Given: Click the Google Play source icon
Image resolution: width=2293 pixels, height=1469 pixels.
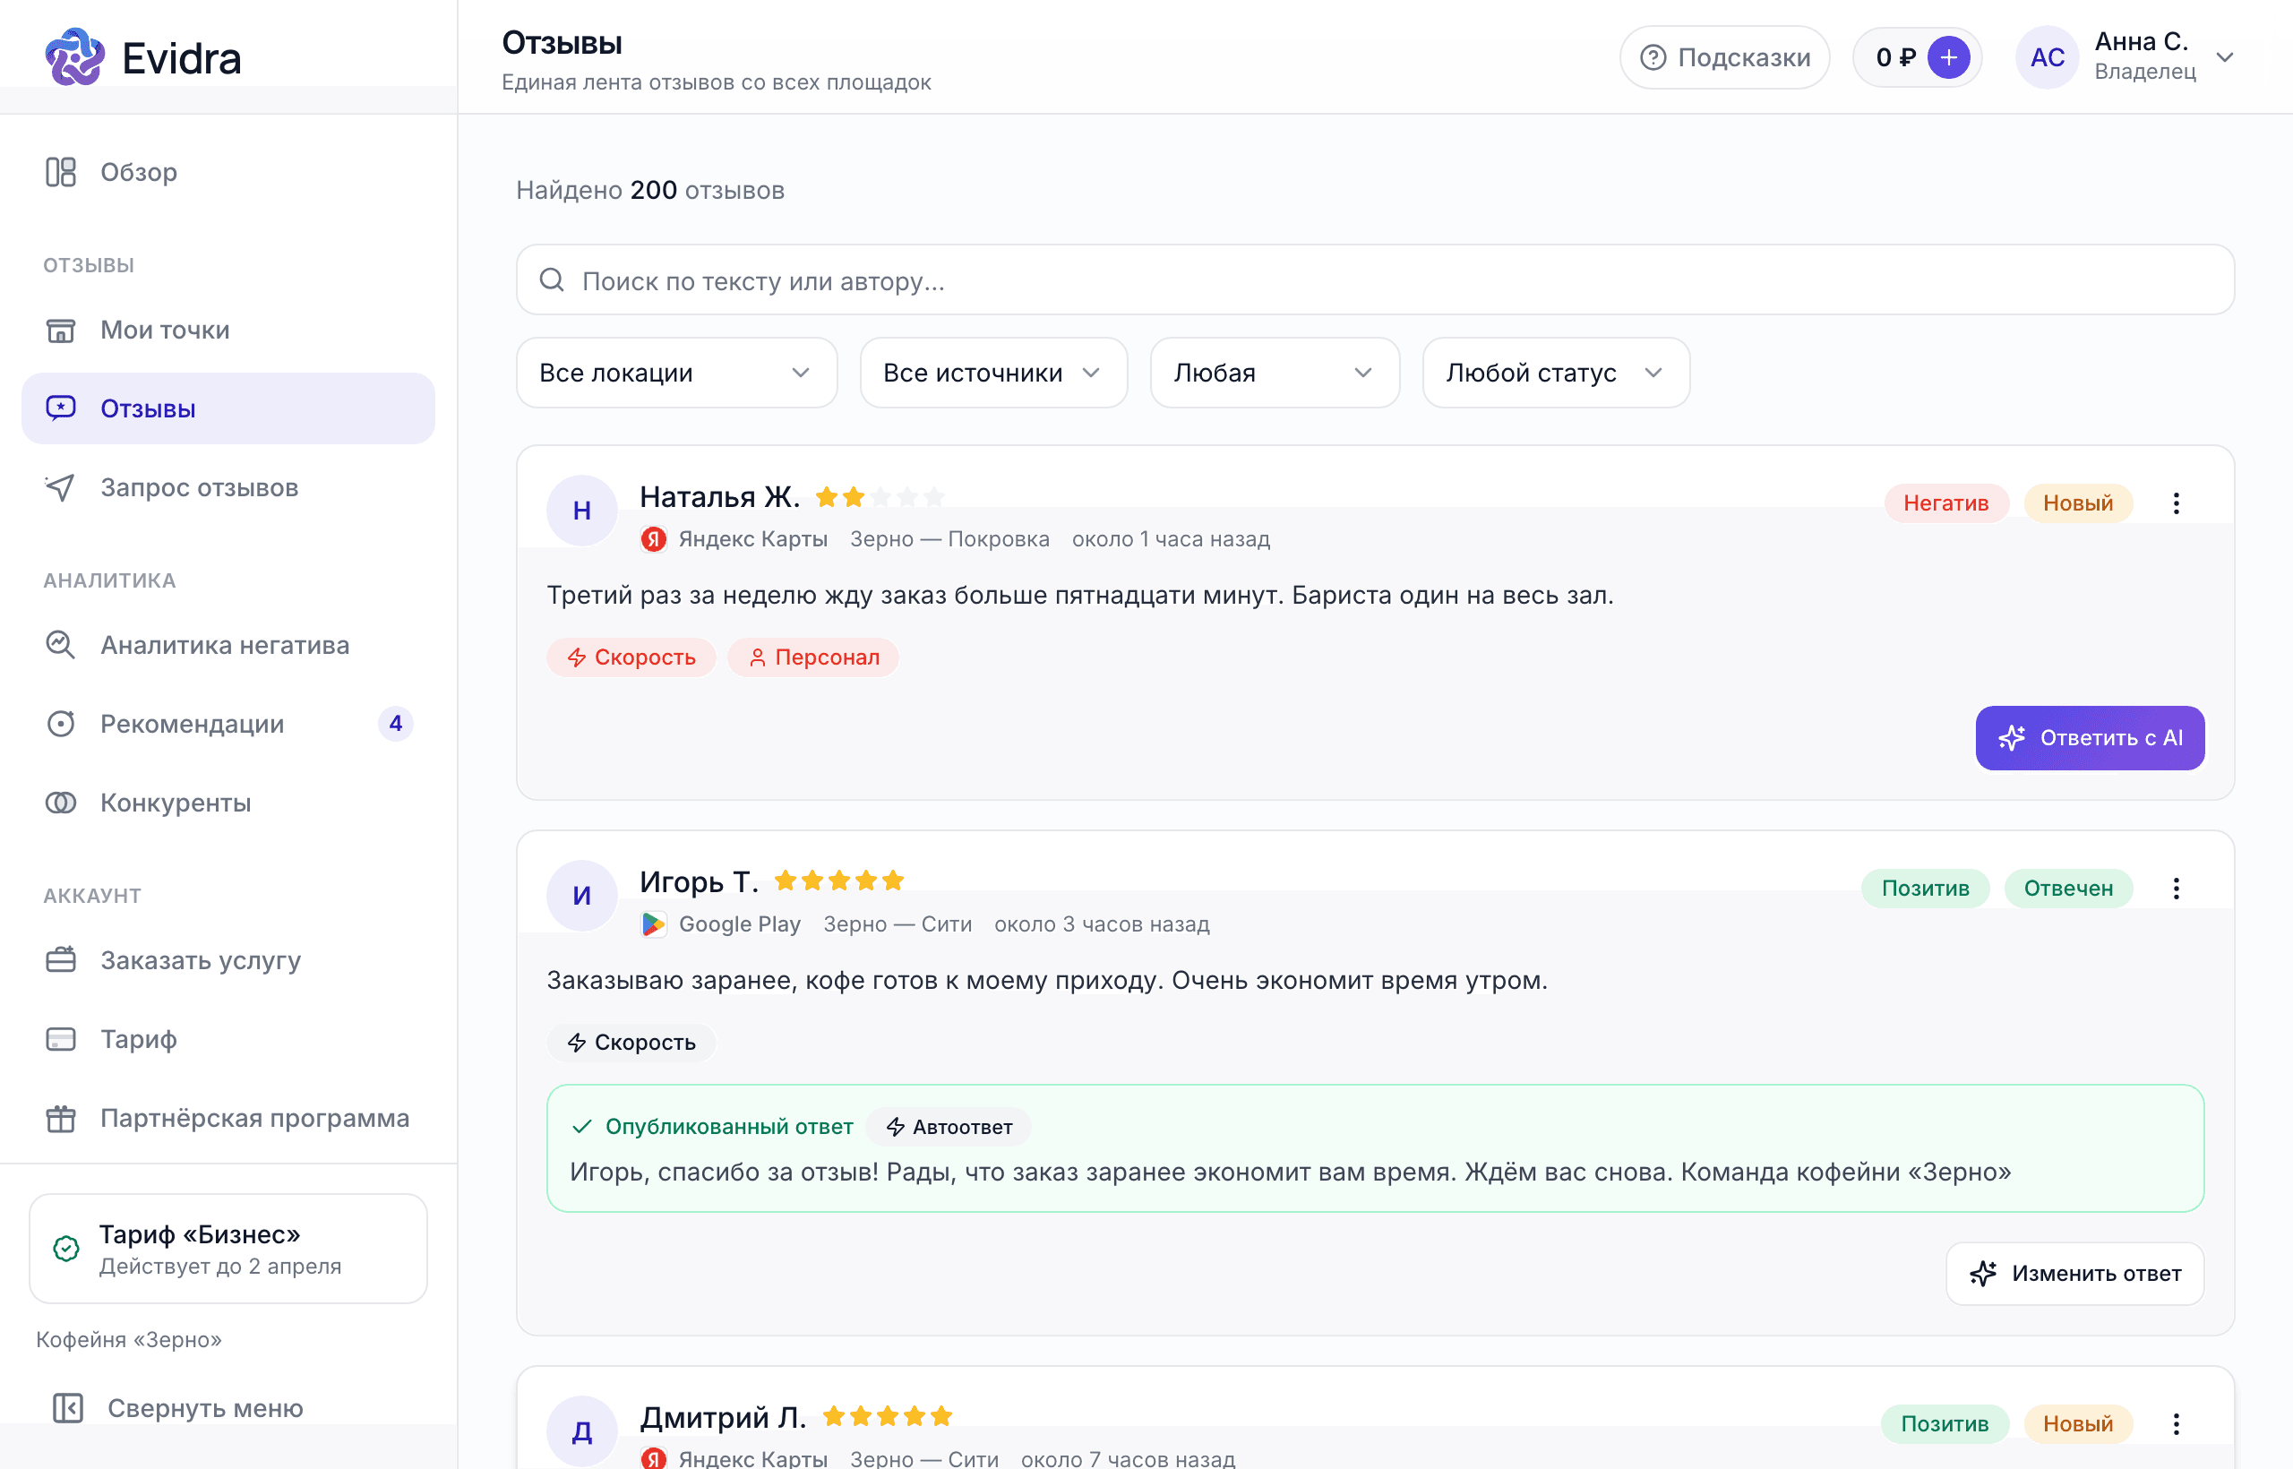Looking at the screenshot, I should pos(653,924).
